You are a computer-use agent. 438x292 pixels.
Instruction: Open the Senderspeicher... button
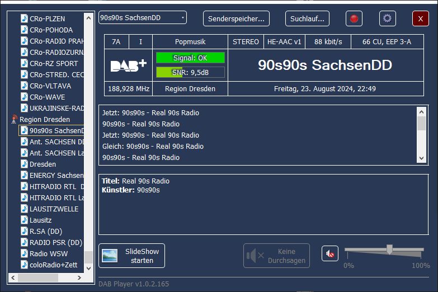point(236,18)
